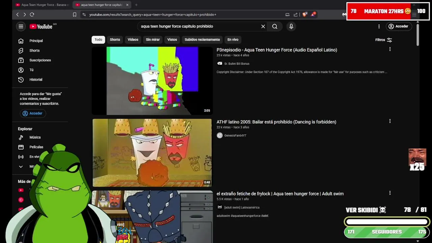This screenshot has width=432, height=243.
Task: Open a new browser tab
Action: pos(136,5)
